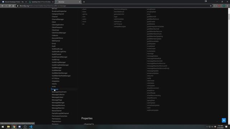Image resolution: width=230 pixels, height=129 pixels.
Task: Open the Discord icon in the taskbar
Action: (x=19, y=127)
